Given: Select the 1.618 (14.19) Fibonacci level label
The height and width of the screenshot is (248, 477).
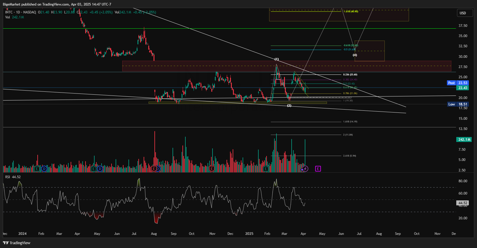Looking at the screenshot, I should (350, 122).
